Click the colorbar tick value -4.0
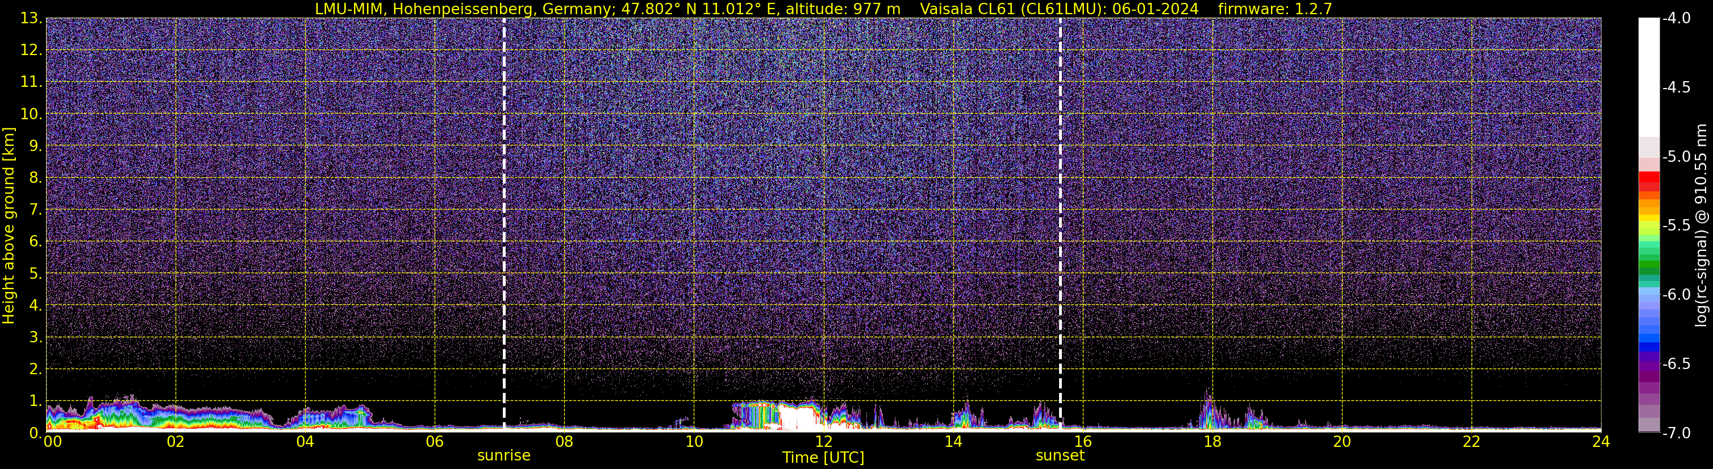Screen dimensions: 1713x469 [1676, 19]
